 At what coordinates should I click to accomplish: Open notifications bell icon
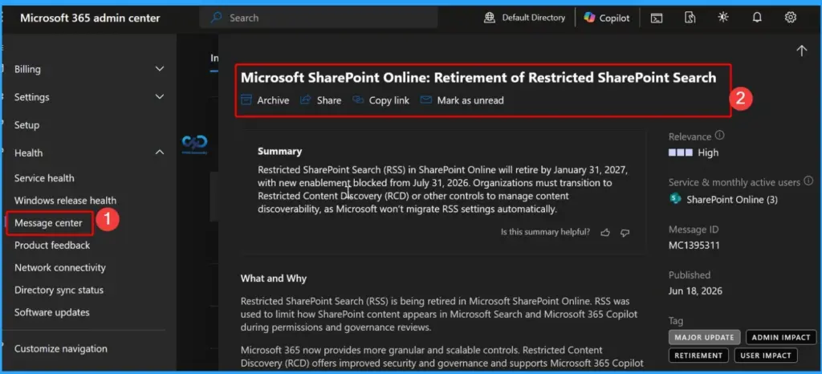tap(757, 18)
